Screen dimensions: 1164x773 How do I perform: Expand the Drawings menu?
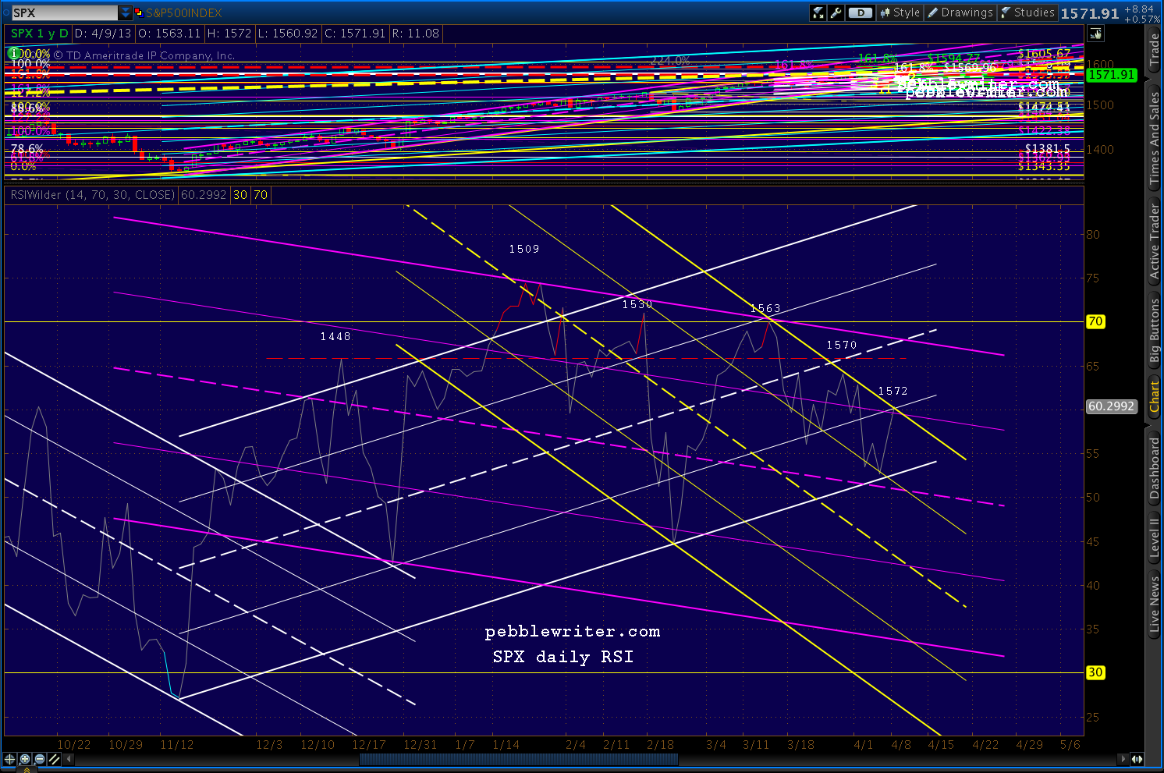tap(960, 12)
